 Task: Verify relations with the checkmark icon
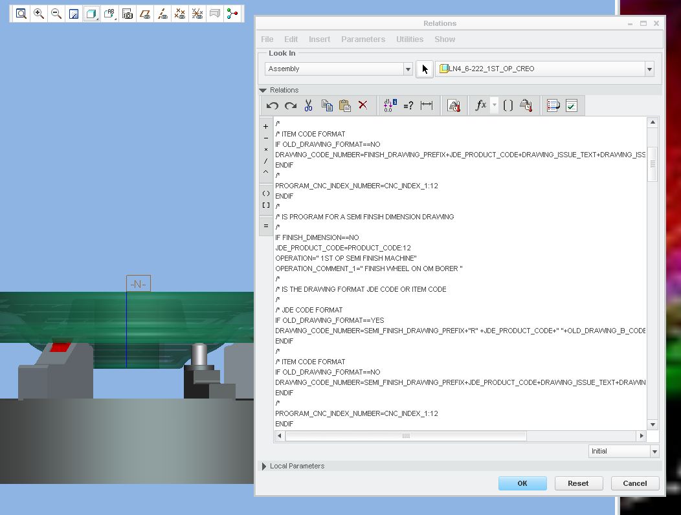572,105
